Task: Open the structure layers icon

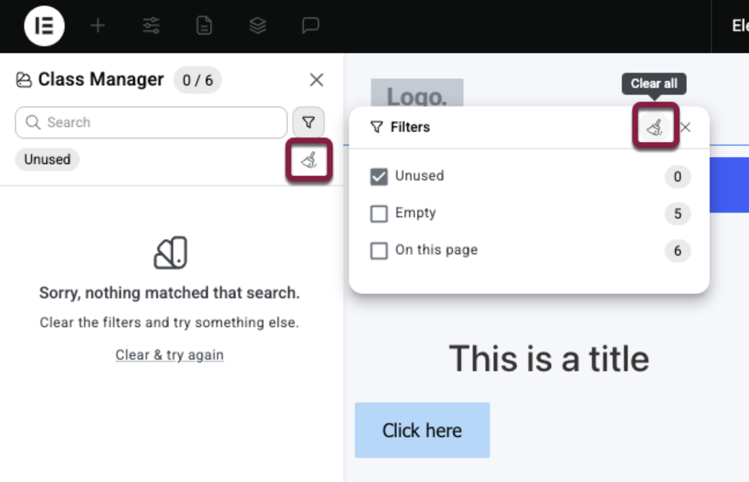Action: [x=258, y=26]
